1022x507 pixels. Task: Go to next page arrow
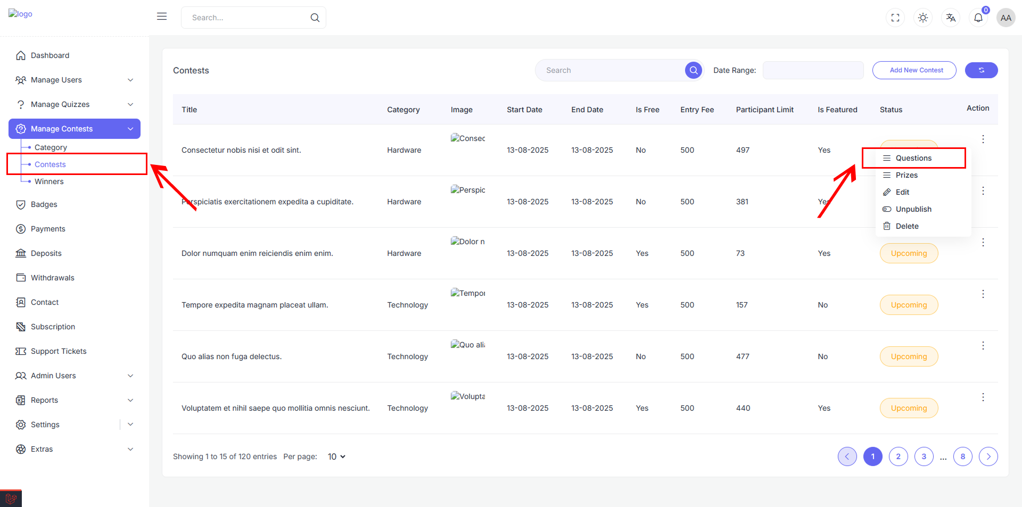[988, 456]
